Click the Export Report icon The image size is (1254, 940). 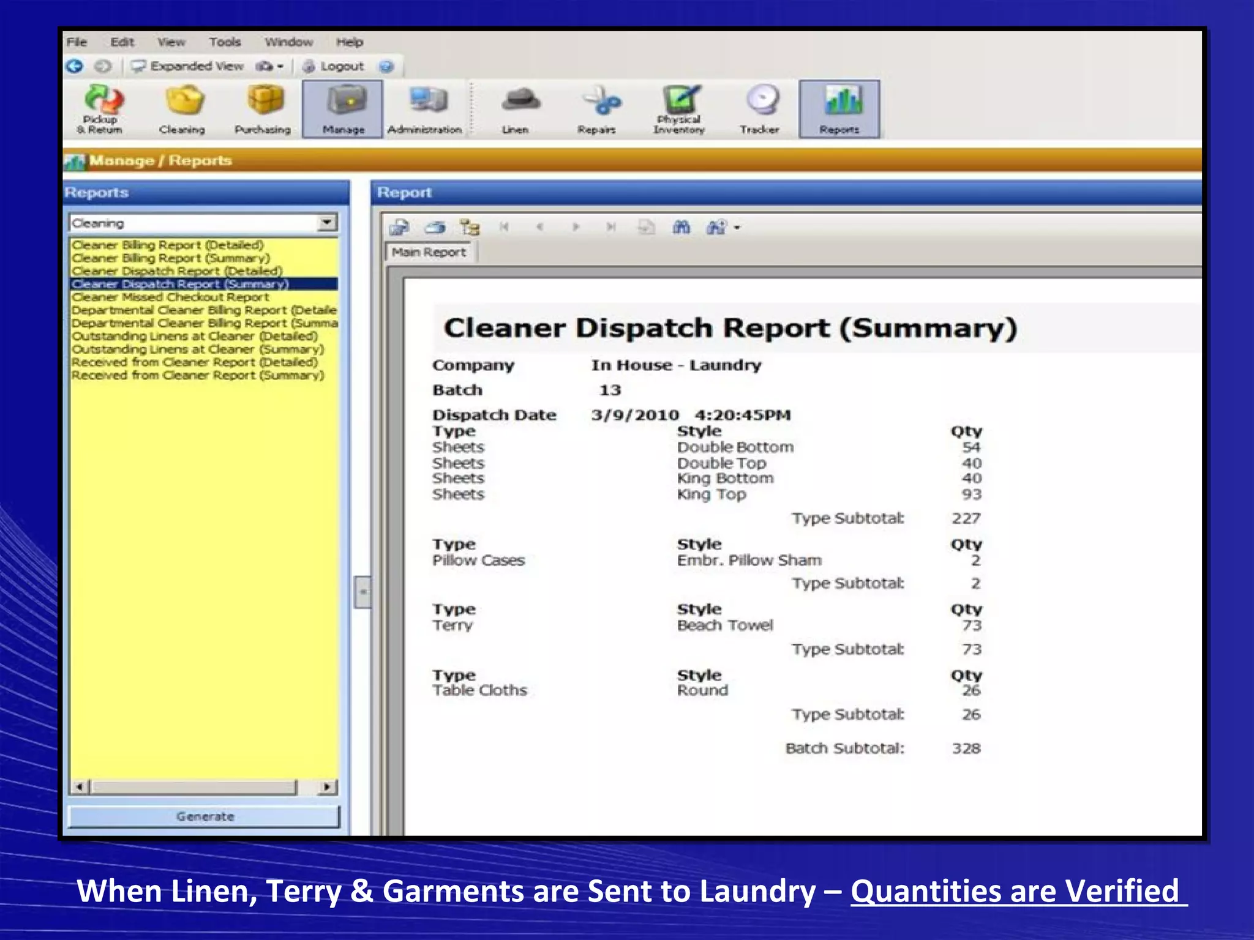(399, 228)
